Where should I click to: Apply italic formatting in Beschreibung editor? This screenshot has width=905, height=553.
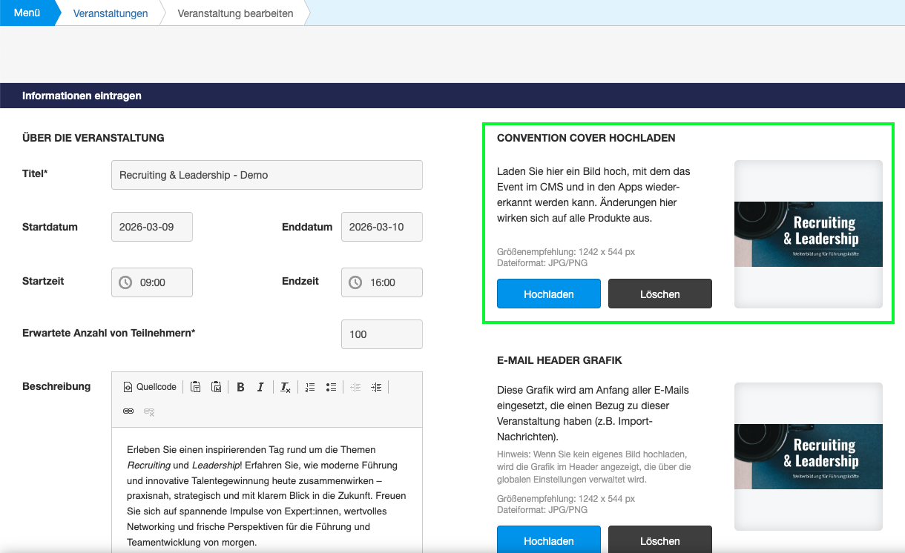(x=260, y=387)
